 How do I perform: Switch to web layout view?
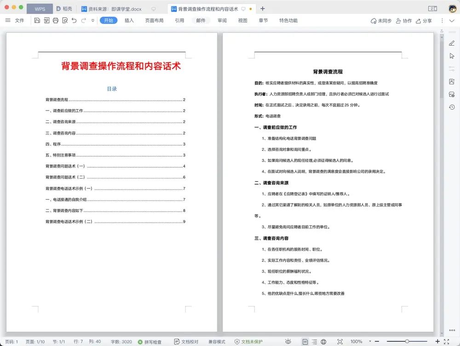click(323, 341)
